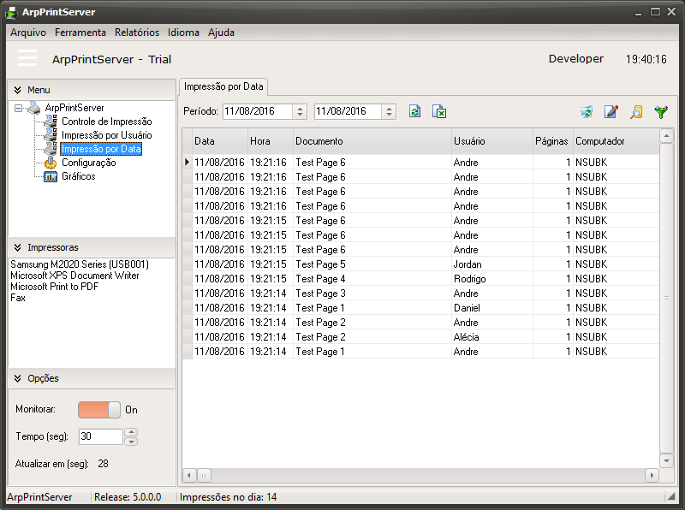Viewport: 685px width, 510px height.
Task: Click the magnifier search icon in toolbar
Action: coord(635,111)
